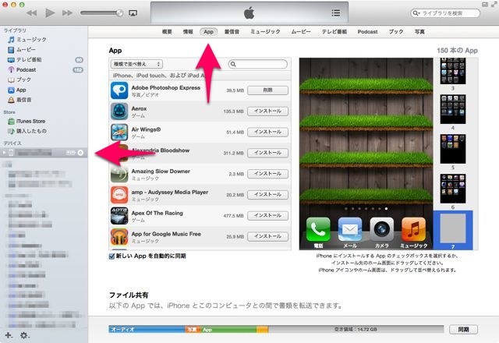Focus the library search field
The width and height of the screenshot is (499, 343).
[445, 13]
